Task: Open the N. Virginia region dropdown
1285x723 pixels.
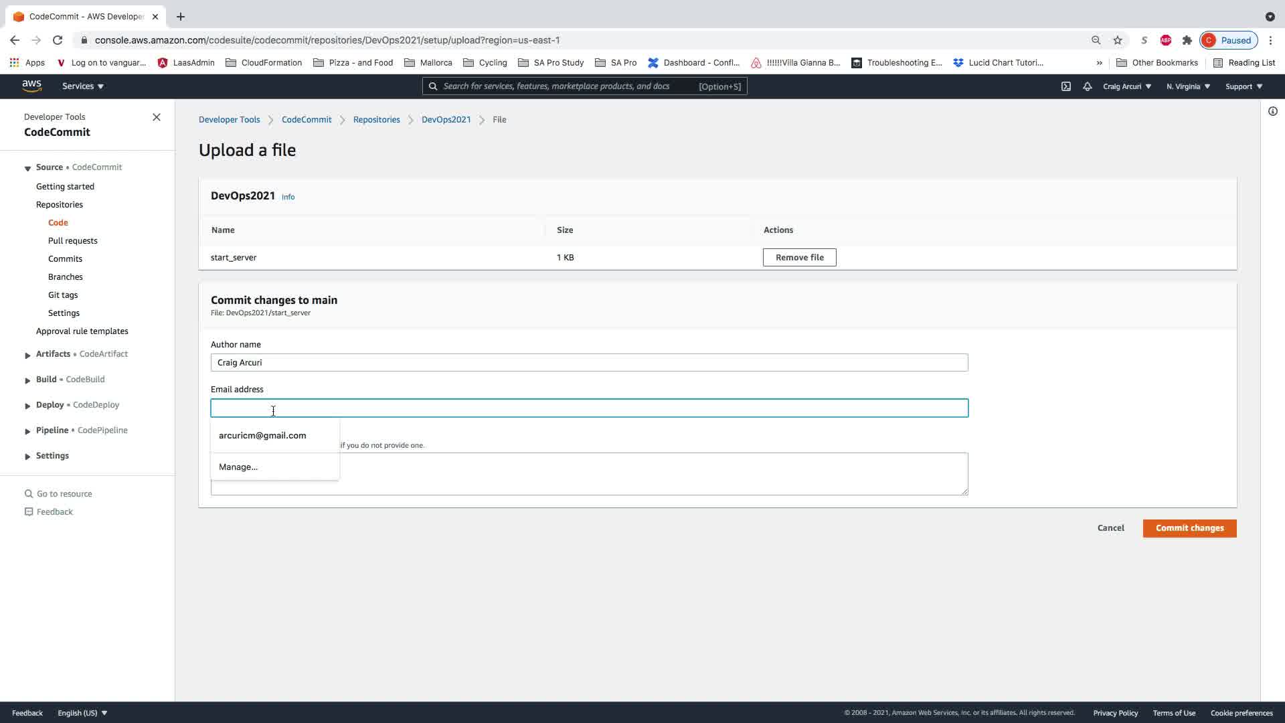Action: click(x=1188, y=86)
